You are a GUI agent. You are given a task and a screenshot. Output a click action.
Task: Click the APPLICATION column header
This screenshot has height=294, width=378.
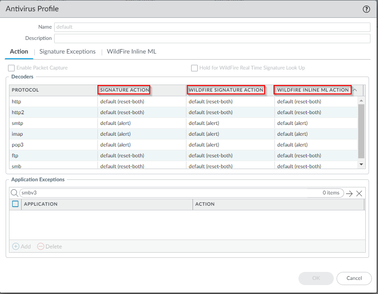coord(107,204)
